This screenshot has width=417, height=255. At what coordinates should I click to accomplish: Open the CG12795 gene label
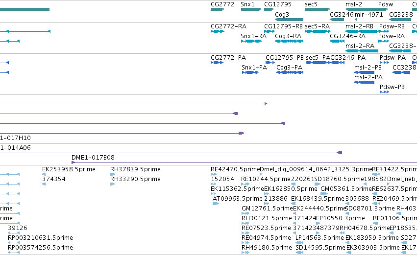point(278,4)
